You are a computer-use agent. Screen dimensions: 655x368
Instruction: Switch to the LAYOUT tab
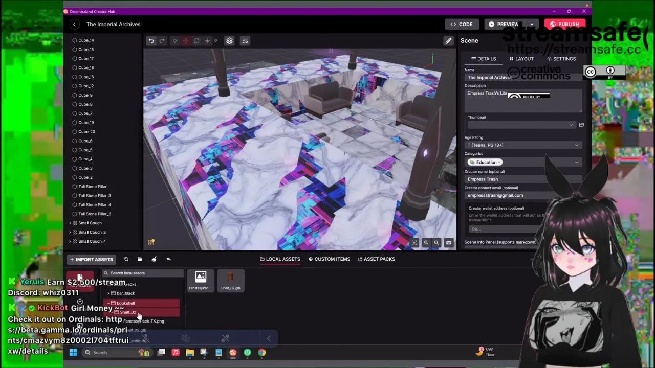521,59
